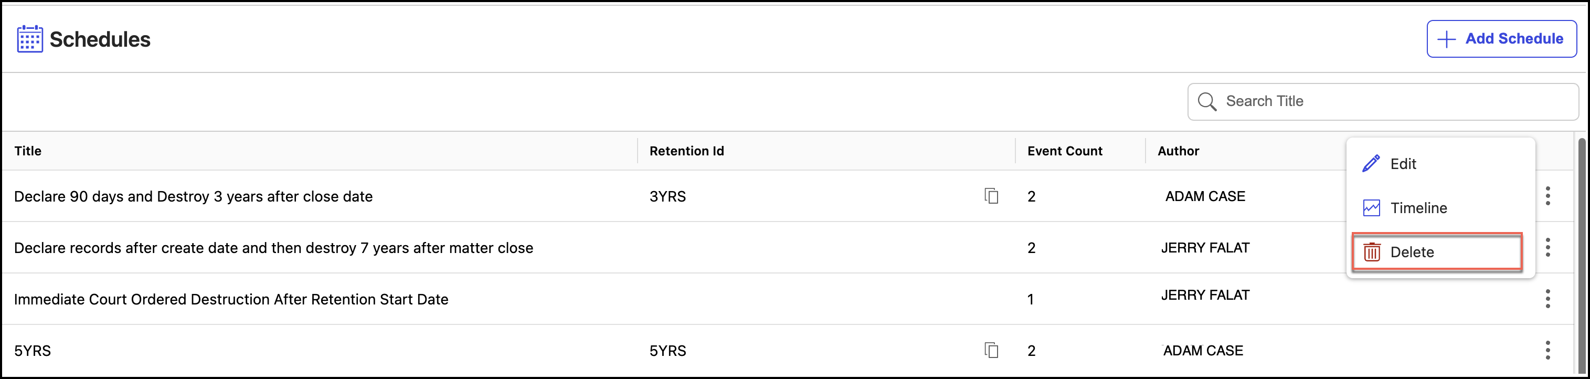Open the 'Declare 90 days and Destroy' schedule

[193, 197]
